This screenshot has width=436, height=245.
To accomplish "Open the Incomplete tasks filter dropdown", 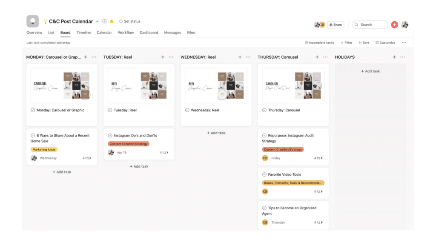I will (319, 43).
